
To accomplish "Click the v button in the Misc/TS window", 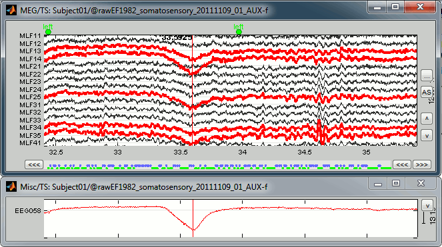I will 427,205.
